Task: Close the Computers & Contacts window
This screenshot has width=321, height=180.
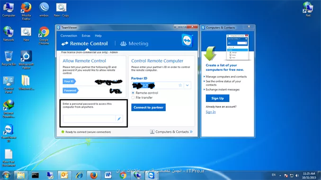Action: (x=249, y=26)
